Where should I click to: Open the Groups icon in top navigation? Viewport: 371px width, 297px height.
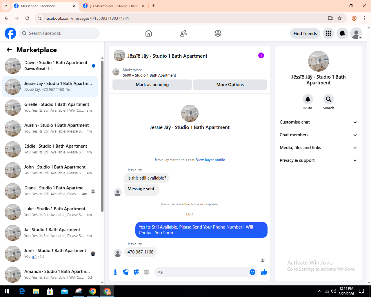218,33
